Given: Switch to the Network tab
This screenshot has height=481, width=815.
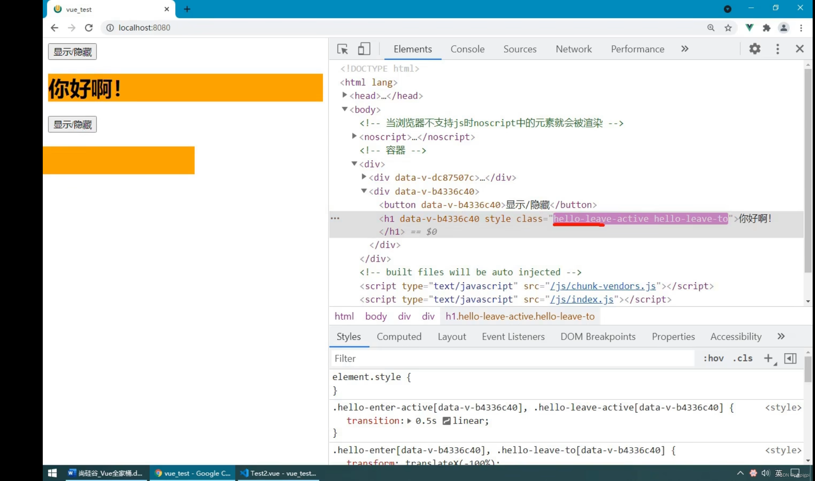Looking at the screenshot, I should click(573, 49).
